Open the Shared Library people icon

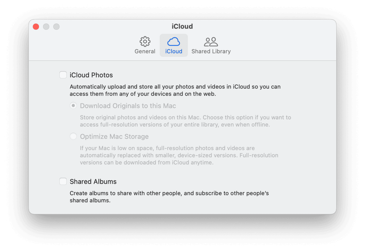pyautogui.click(x=211, y=42)
